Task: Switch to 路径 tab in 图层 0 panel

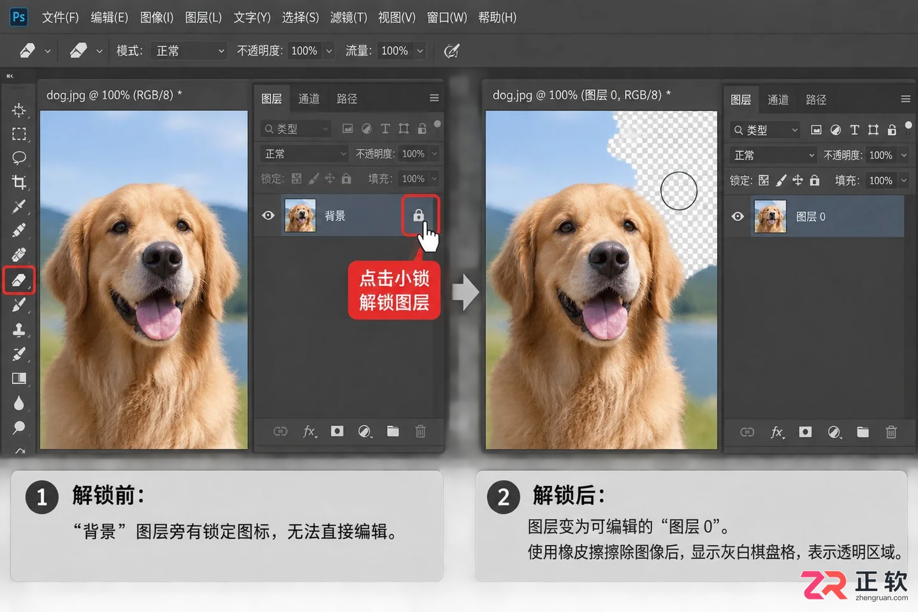Action: click(816, 100)
